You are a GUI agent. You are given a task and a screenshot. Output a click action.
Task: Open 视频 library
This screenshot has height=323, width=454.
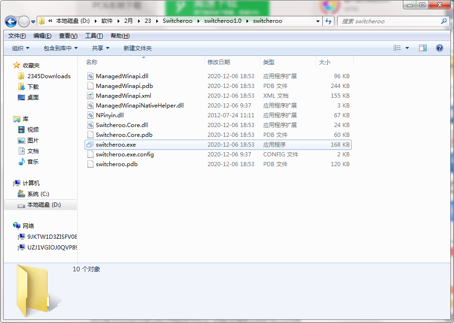tap(33, 129)
